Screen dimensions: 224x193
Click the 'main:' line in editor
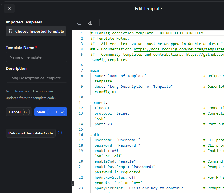coord(96,71)
